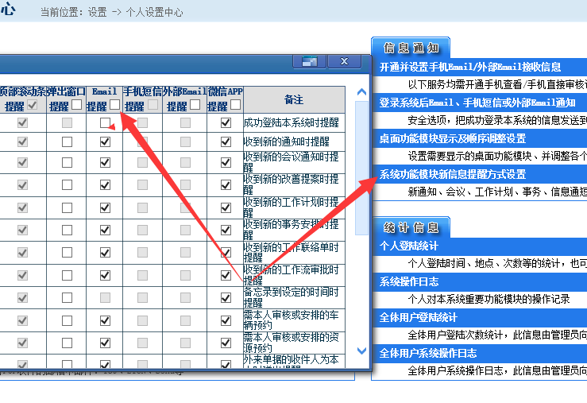
Task: Click scroll up arrow in reminder table
Action: pyautogui.click(x=361, y=91)
